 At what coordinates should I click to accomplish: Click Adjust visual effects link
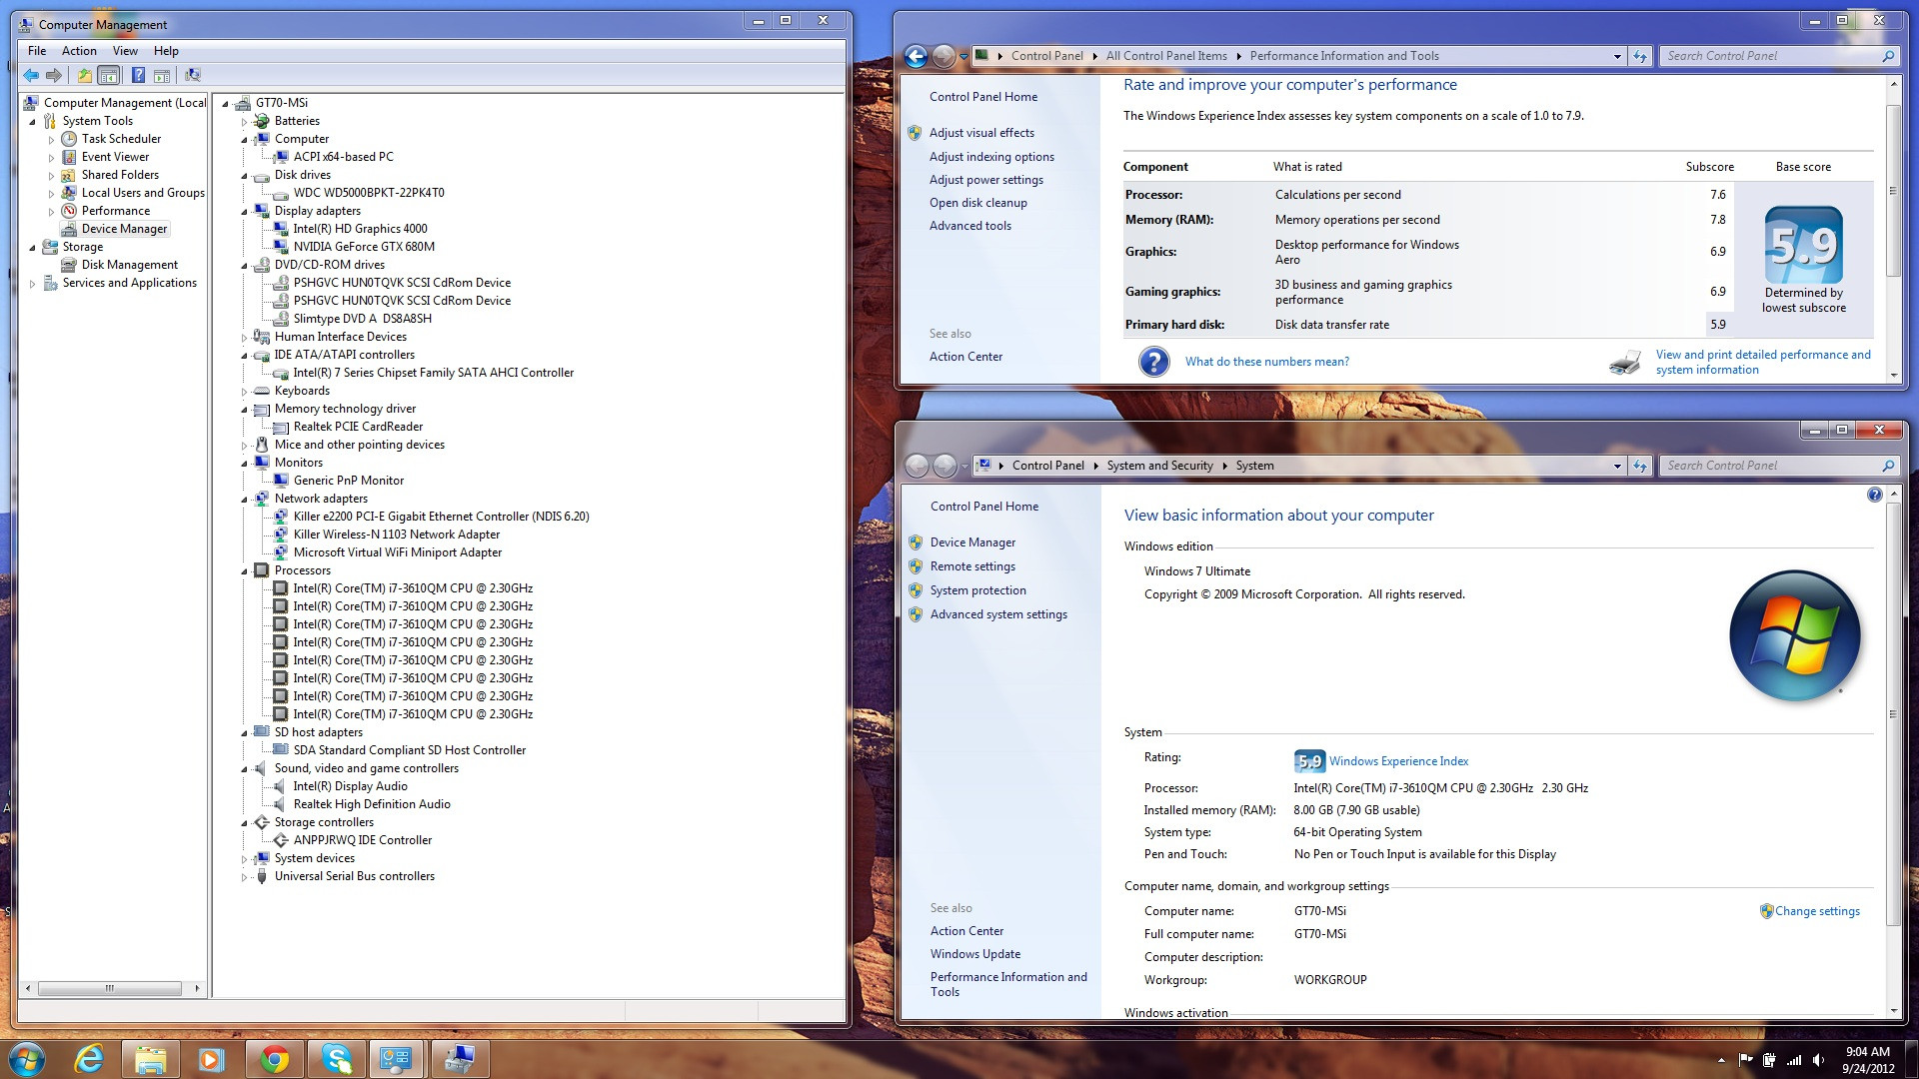tap(981, 133)
